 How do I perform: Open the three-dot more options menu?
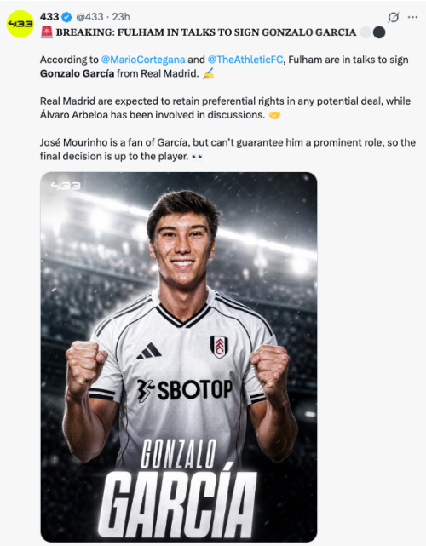point(412,17)
